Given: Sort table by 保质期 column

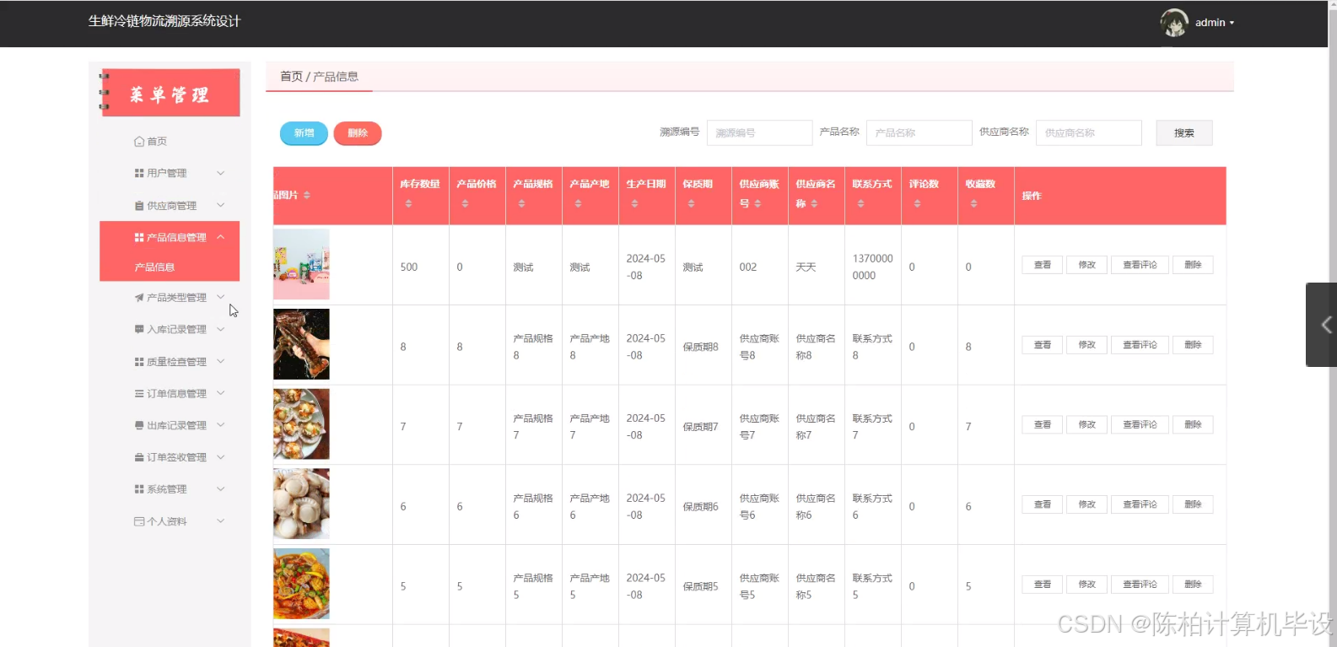Looking at the screenshot, I should 691,204.
